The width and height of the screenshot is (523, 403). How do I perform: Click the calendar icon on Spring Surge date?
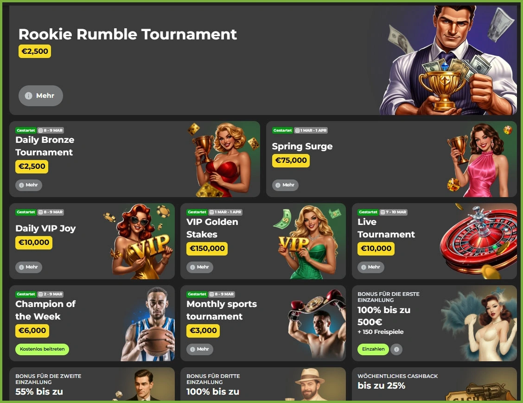[x=297, y=130]
